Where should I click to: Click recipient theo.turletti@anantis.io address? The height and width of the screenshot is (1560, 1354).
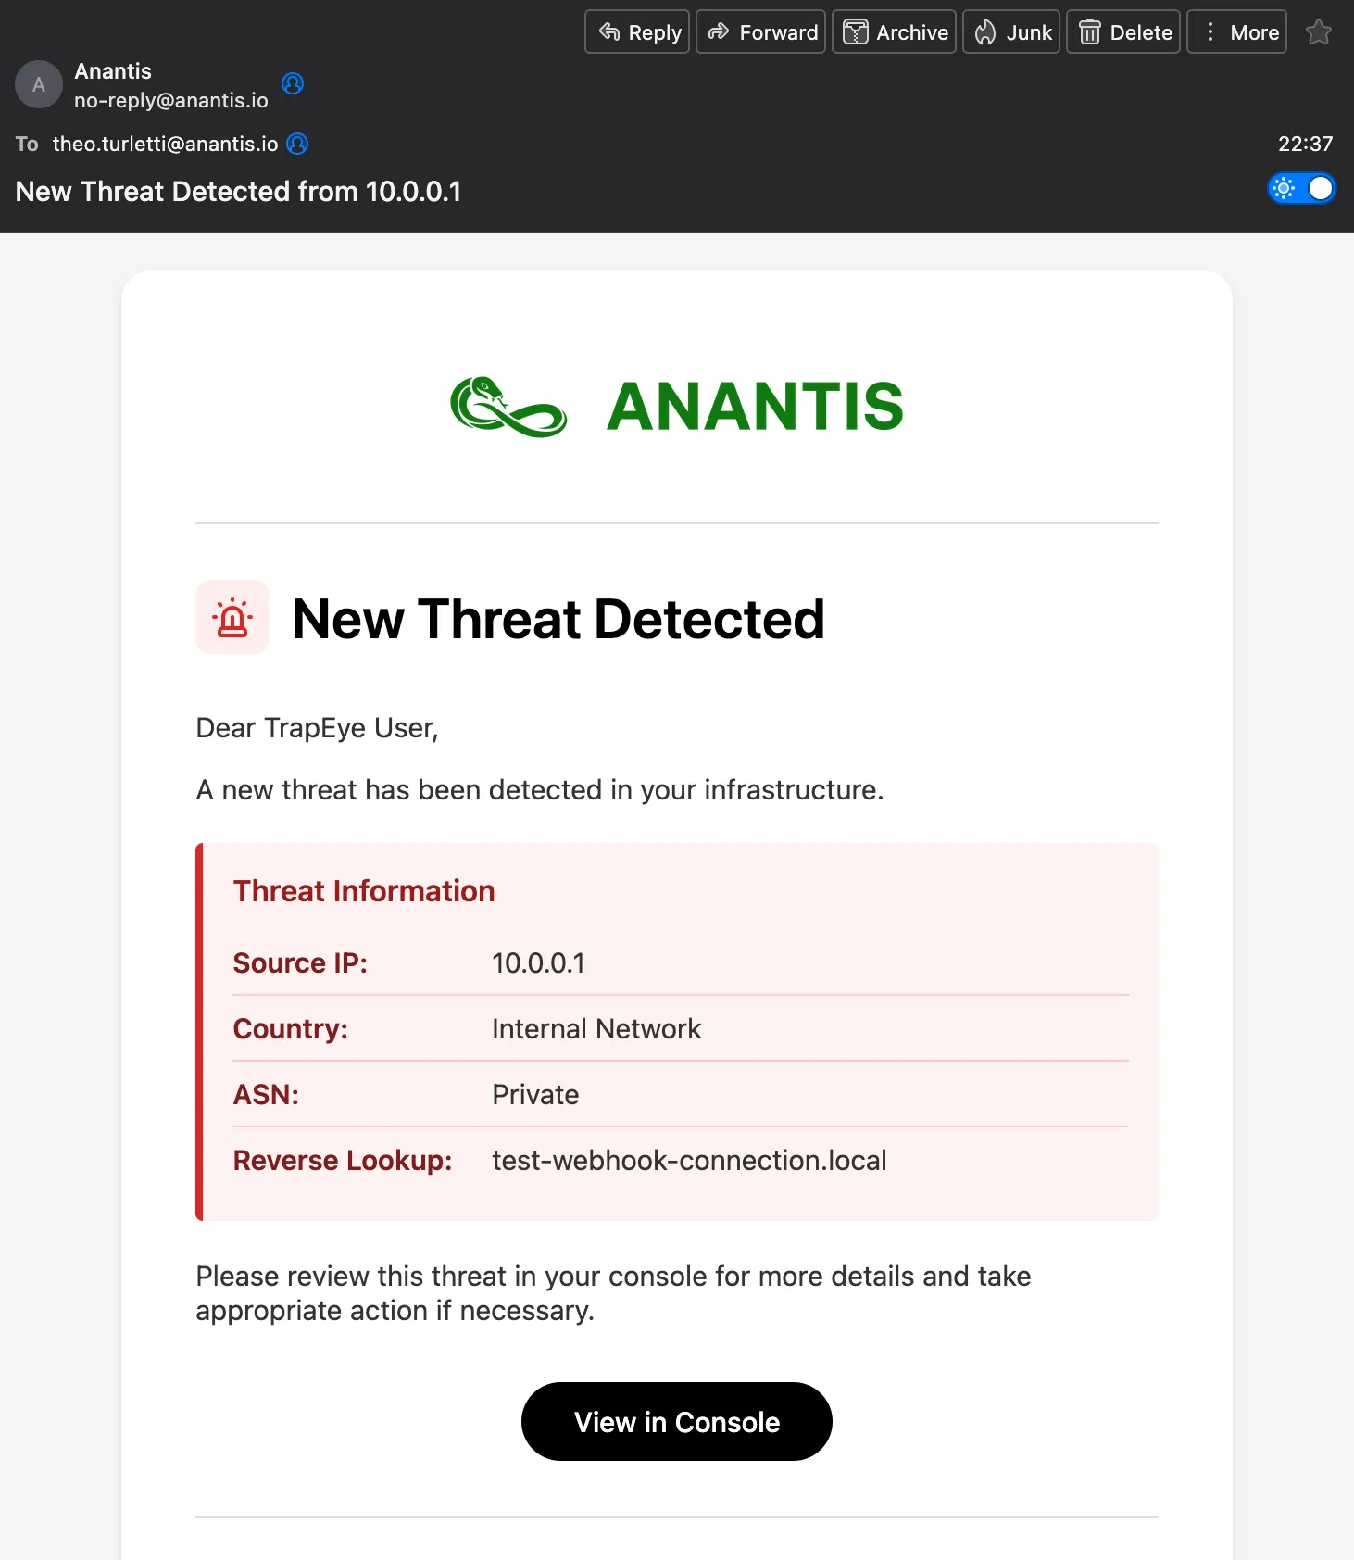coord(165,144)
